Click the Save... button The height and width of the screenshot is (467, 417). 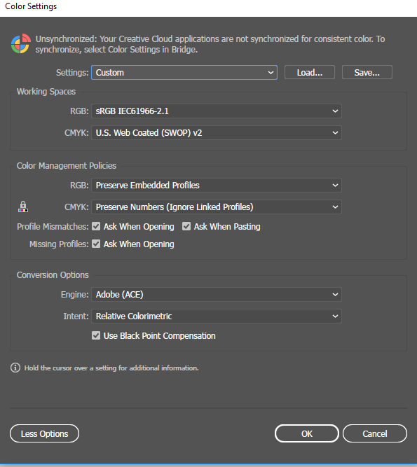[x=367, y=72]
